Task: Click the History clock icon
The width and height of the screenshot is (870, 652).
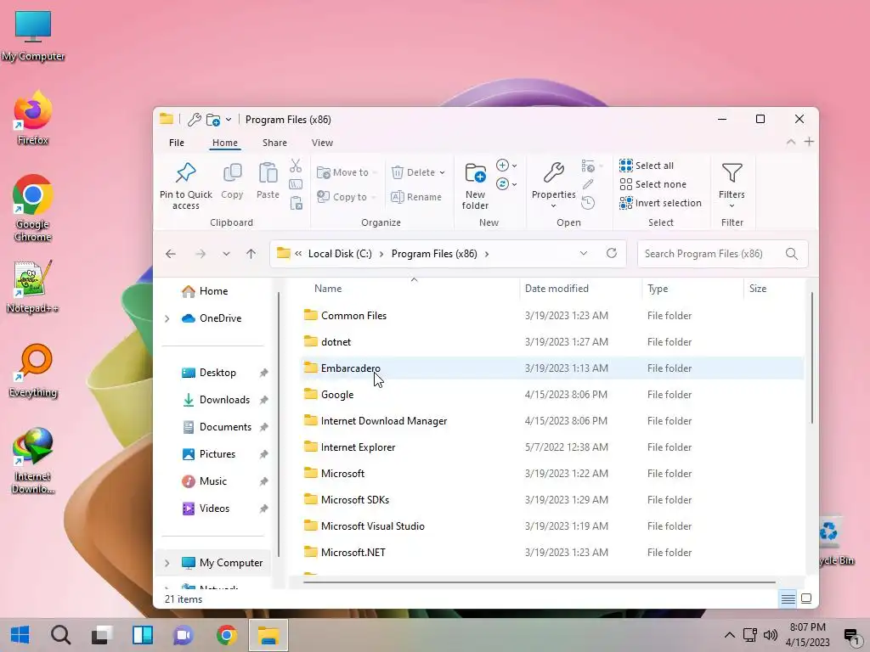Action: (588, 203)
